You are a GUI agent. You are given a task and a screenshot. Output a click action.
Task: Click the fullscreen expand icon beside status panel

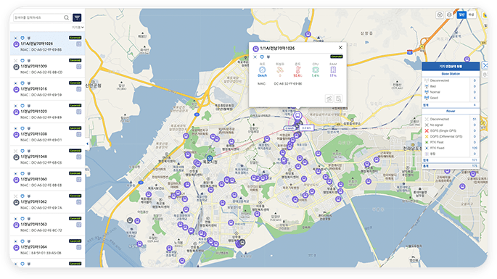(x=485, y=65)
